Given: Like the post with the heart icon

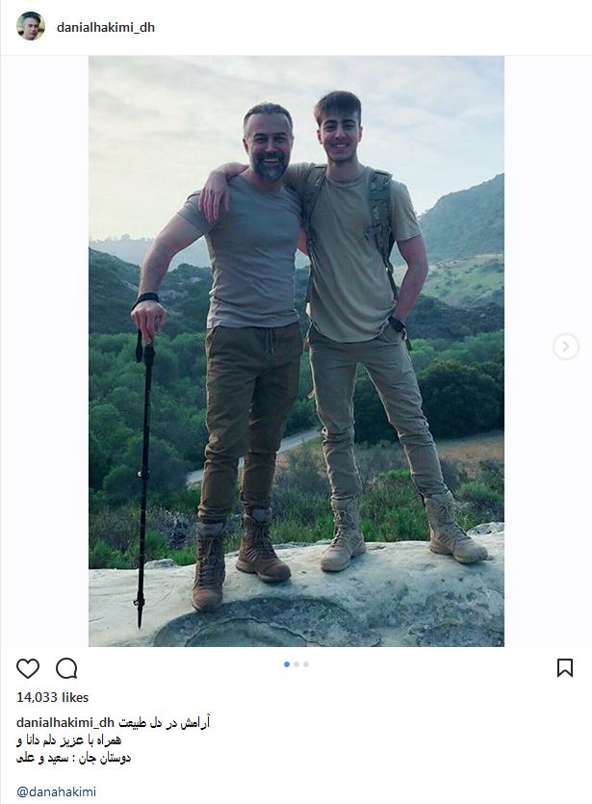Looking at the screenshot, I should [28, 668].
